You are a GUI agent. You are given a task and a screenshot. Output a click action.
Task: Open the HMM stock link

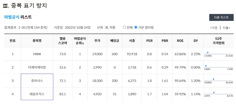point(37,54)
